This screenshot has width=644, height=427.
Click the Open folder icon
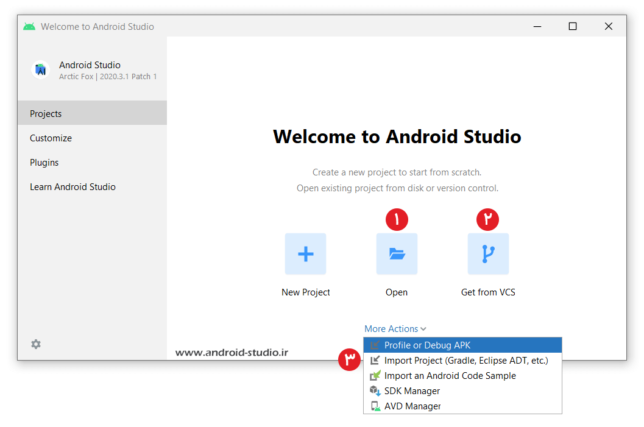pos(397,254)
